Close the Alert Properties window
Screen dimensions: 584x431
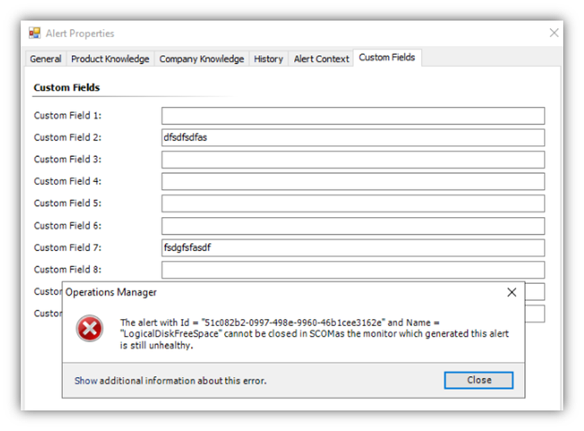553,33
